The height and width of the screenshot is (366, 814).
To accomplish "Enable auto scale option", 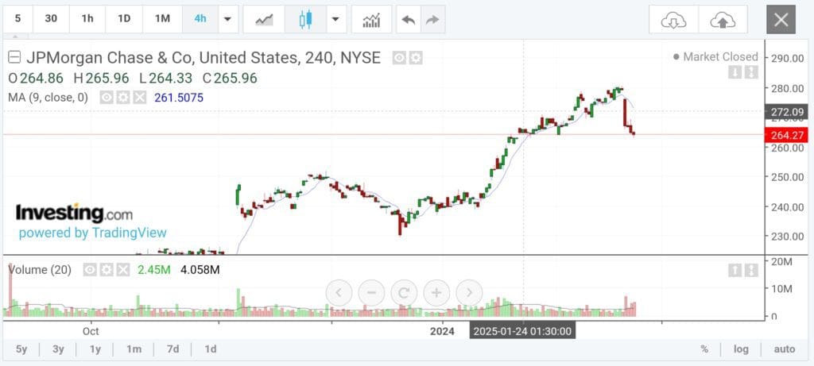I will (x=784, y=349).
